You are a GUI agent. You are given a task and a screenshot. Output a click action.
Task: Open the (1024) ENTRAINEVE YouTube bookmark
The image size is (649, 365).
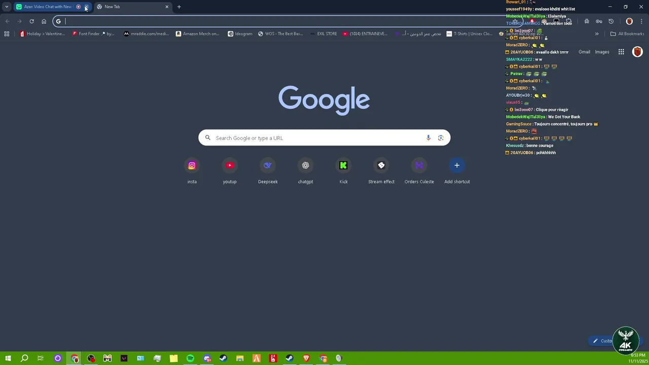pos(365,34)
